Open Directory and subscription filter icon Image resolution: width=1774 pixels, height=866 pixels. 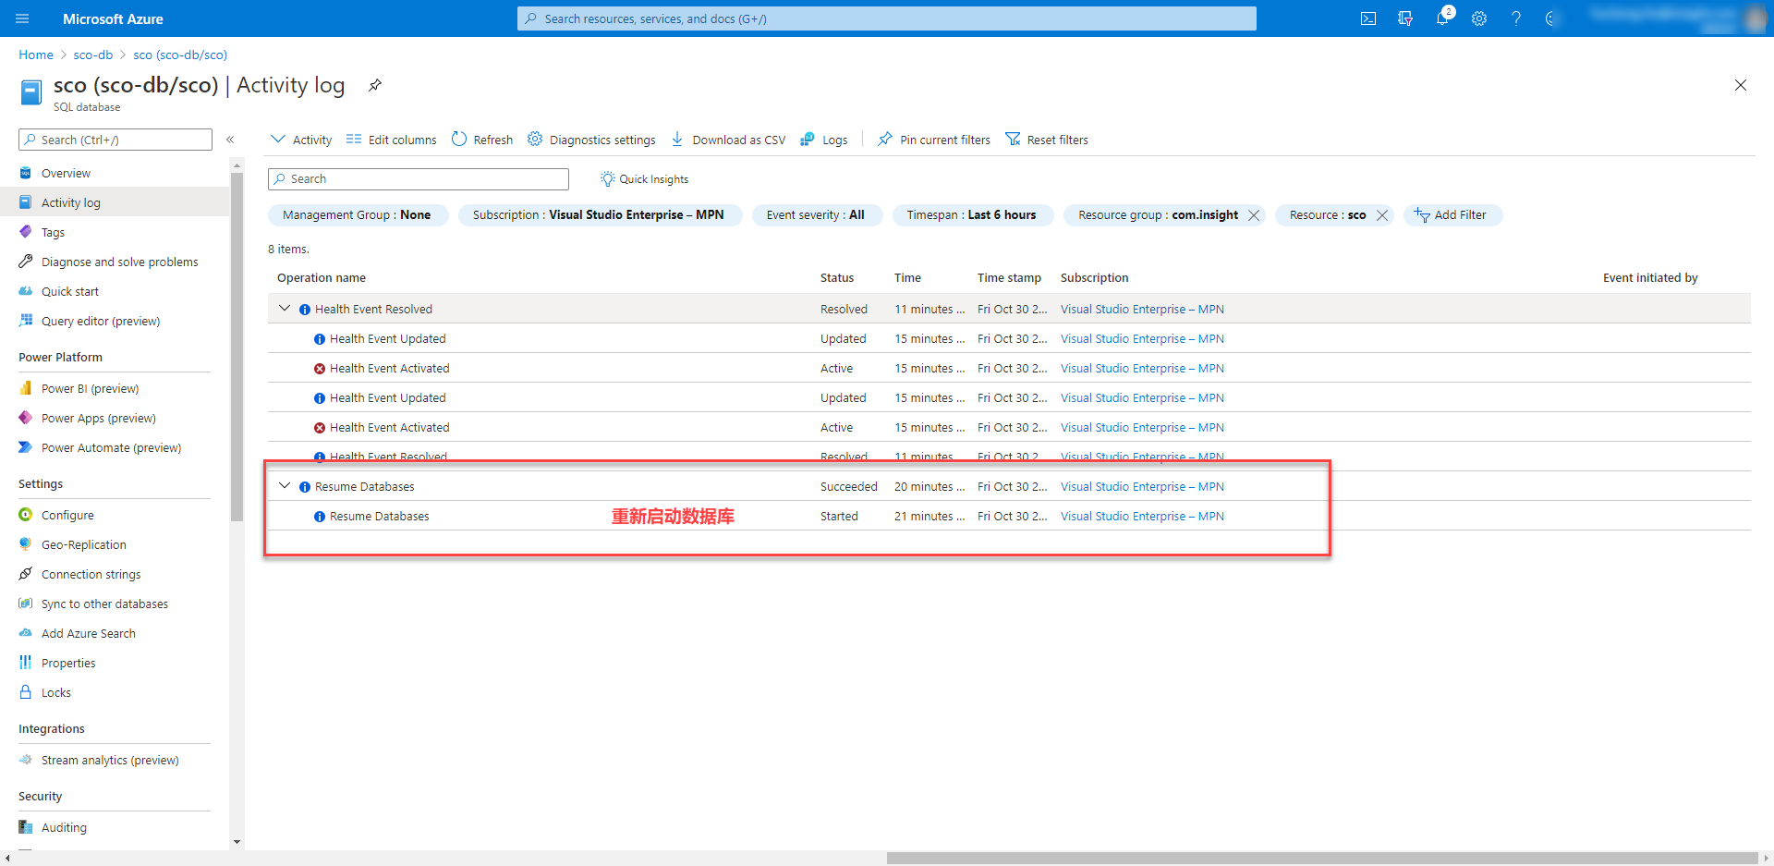pyautogui.click(x=1405, y=18)
